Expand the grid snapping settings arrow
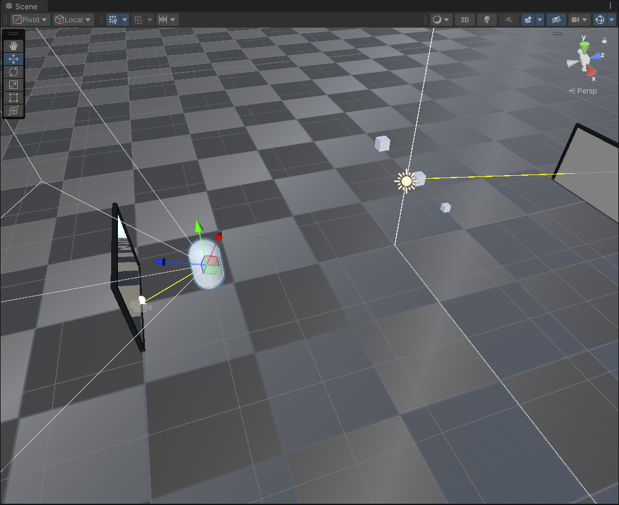 150,20
